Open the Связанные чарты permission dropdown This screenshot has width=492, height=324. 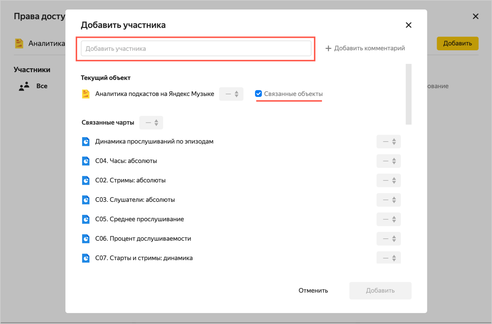click(151, 122)
